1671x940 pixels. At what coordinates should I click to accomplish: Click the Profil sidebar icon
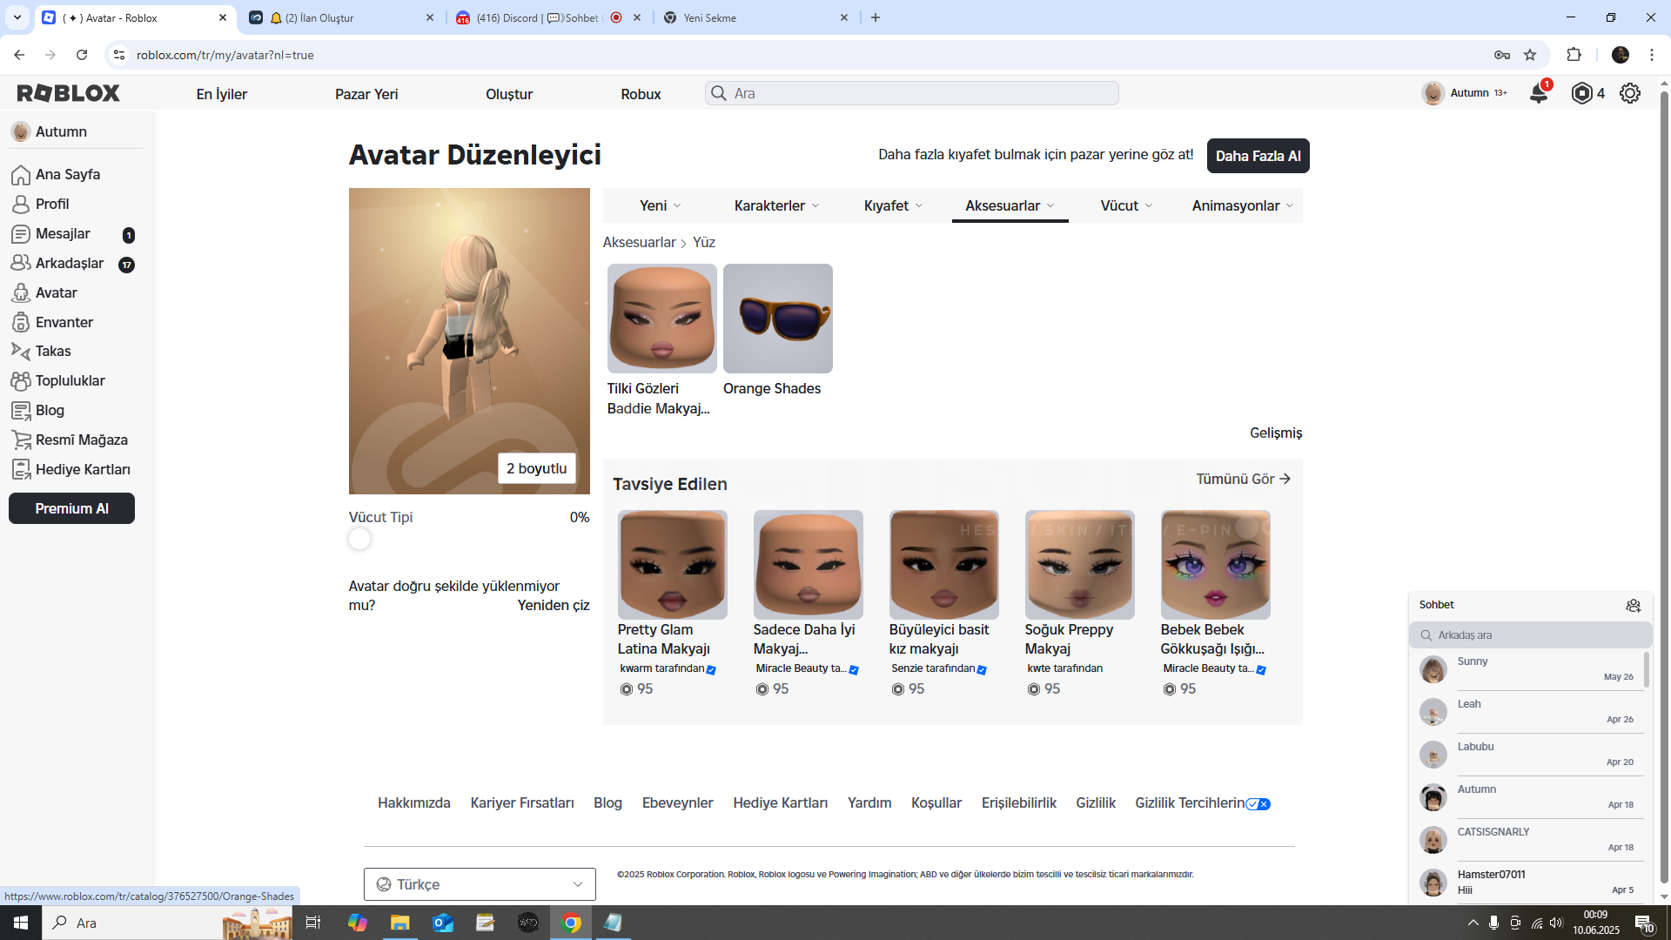[21, 205]
